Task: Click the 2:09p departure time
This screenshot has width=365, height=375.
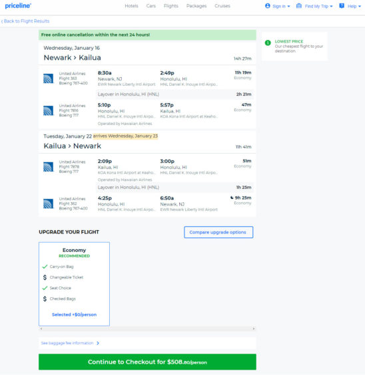Action: click(105, 161)
